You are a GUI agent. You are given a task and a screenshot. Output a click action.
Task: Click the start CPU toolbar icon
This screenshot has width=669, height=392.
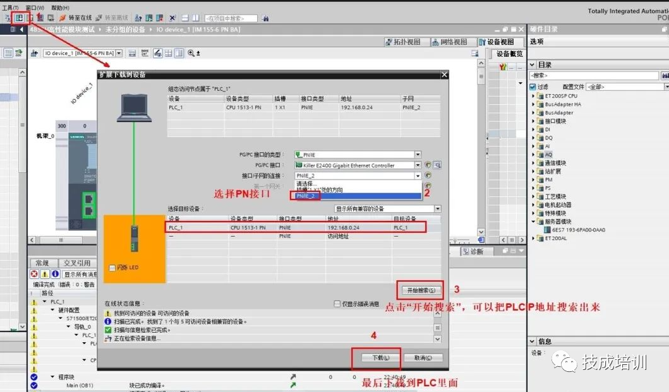(149, 18)
